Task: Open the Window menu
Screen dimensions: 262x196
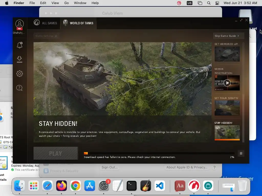Action: coord(80,3)
